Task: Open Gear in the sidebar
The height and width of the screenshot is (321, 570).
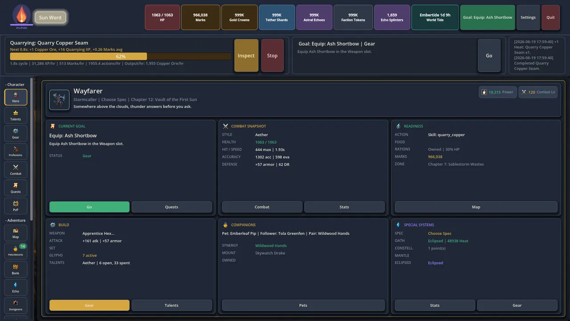Action: (x=16, y=133)
